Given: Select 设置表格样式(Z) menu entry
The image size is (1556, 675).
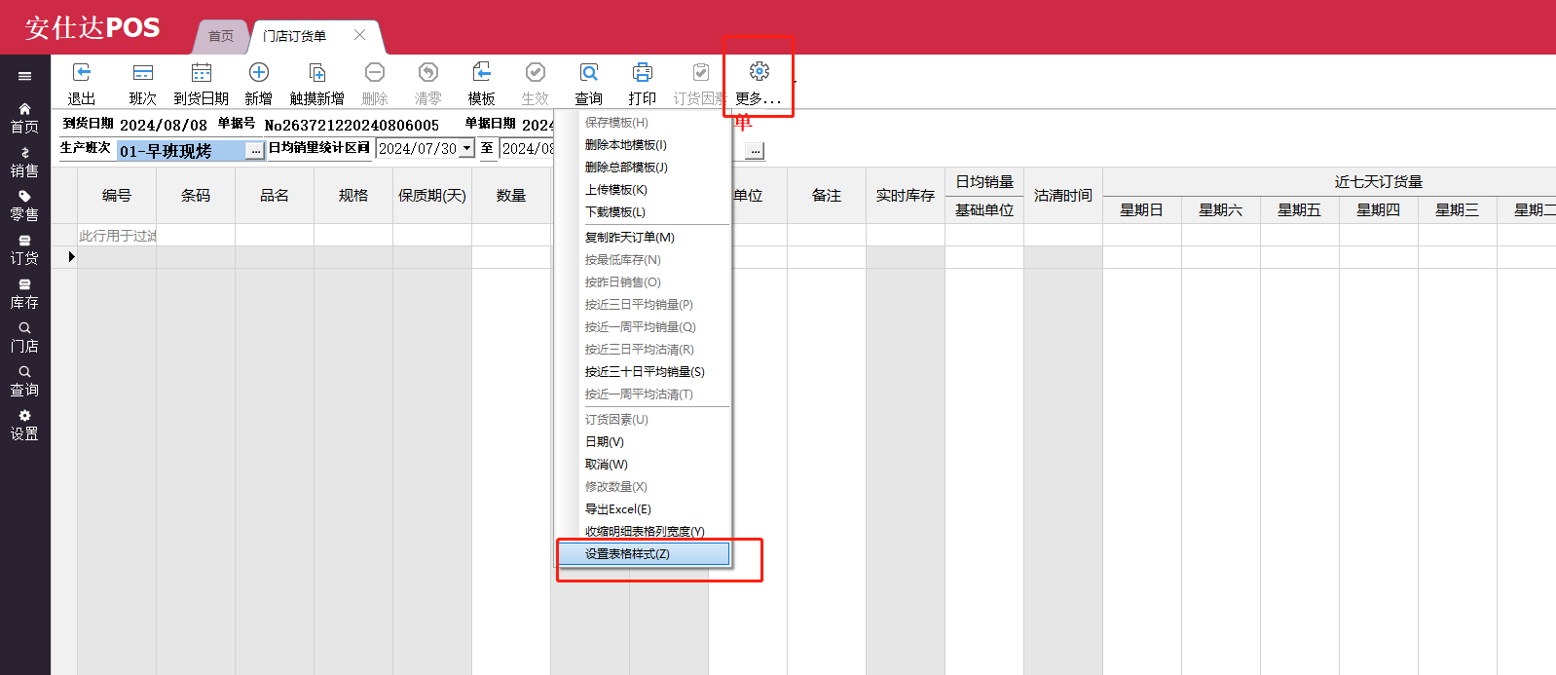Looking at the screenshot, I should [x=644, y=554].
